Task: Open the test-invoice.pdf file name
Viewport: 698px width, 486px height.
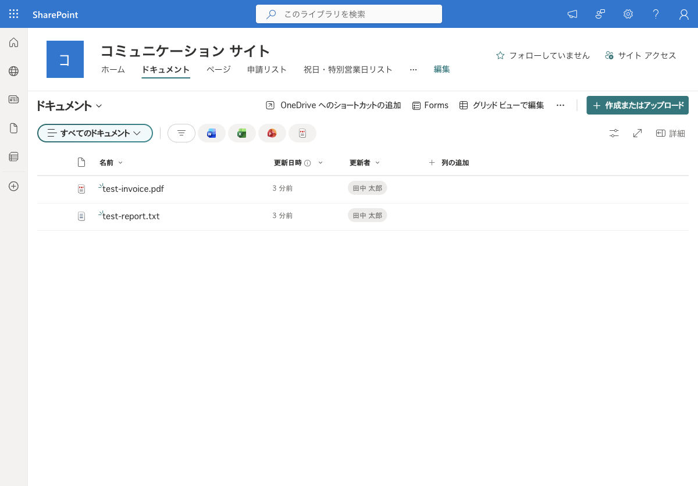Action: pos(133,189)
